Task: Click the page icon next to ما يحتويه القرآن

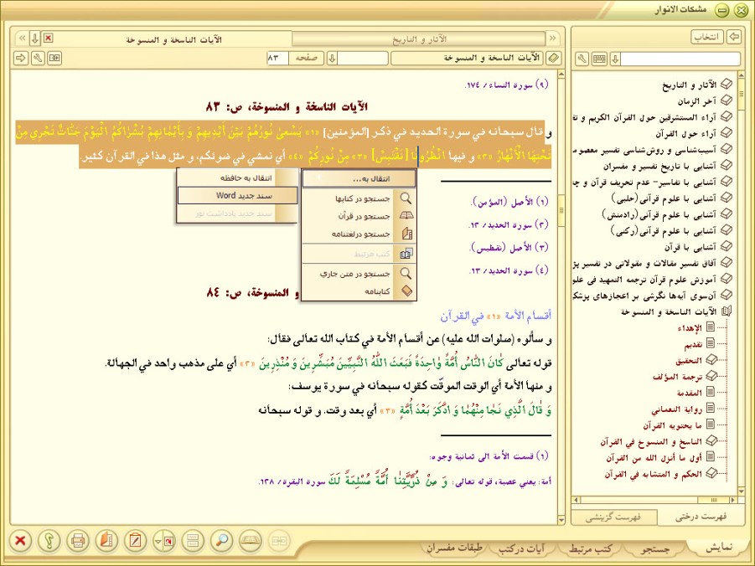Action: tap(711, 424)
